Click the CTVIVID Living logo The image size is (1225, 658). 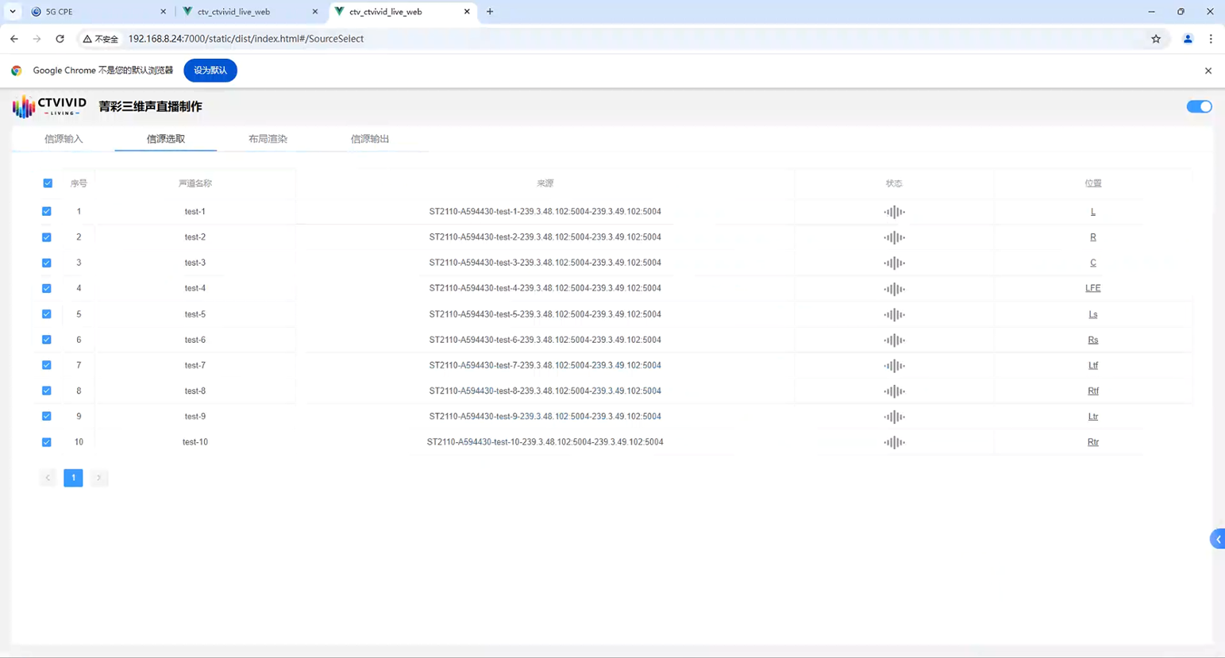pyautogui.click(x=49, y=106)
